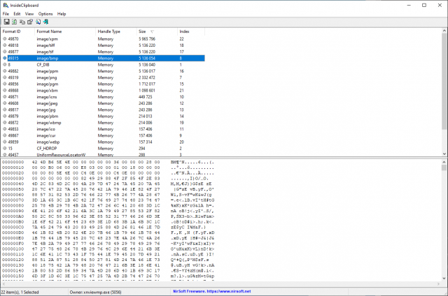Click the bullet icon of the image/xpm row
This screenshot has height=296, width=448.
coord(5,38)
